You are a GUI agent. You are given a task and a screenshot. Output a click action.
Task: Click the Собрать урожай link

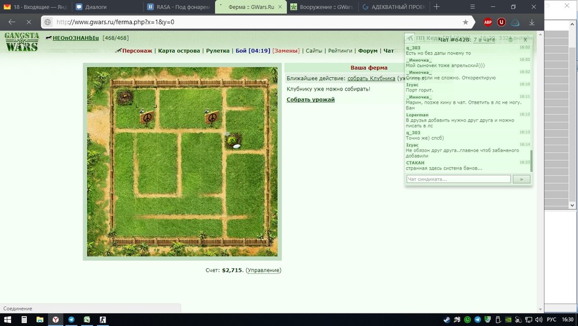coord(310,99)
